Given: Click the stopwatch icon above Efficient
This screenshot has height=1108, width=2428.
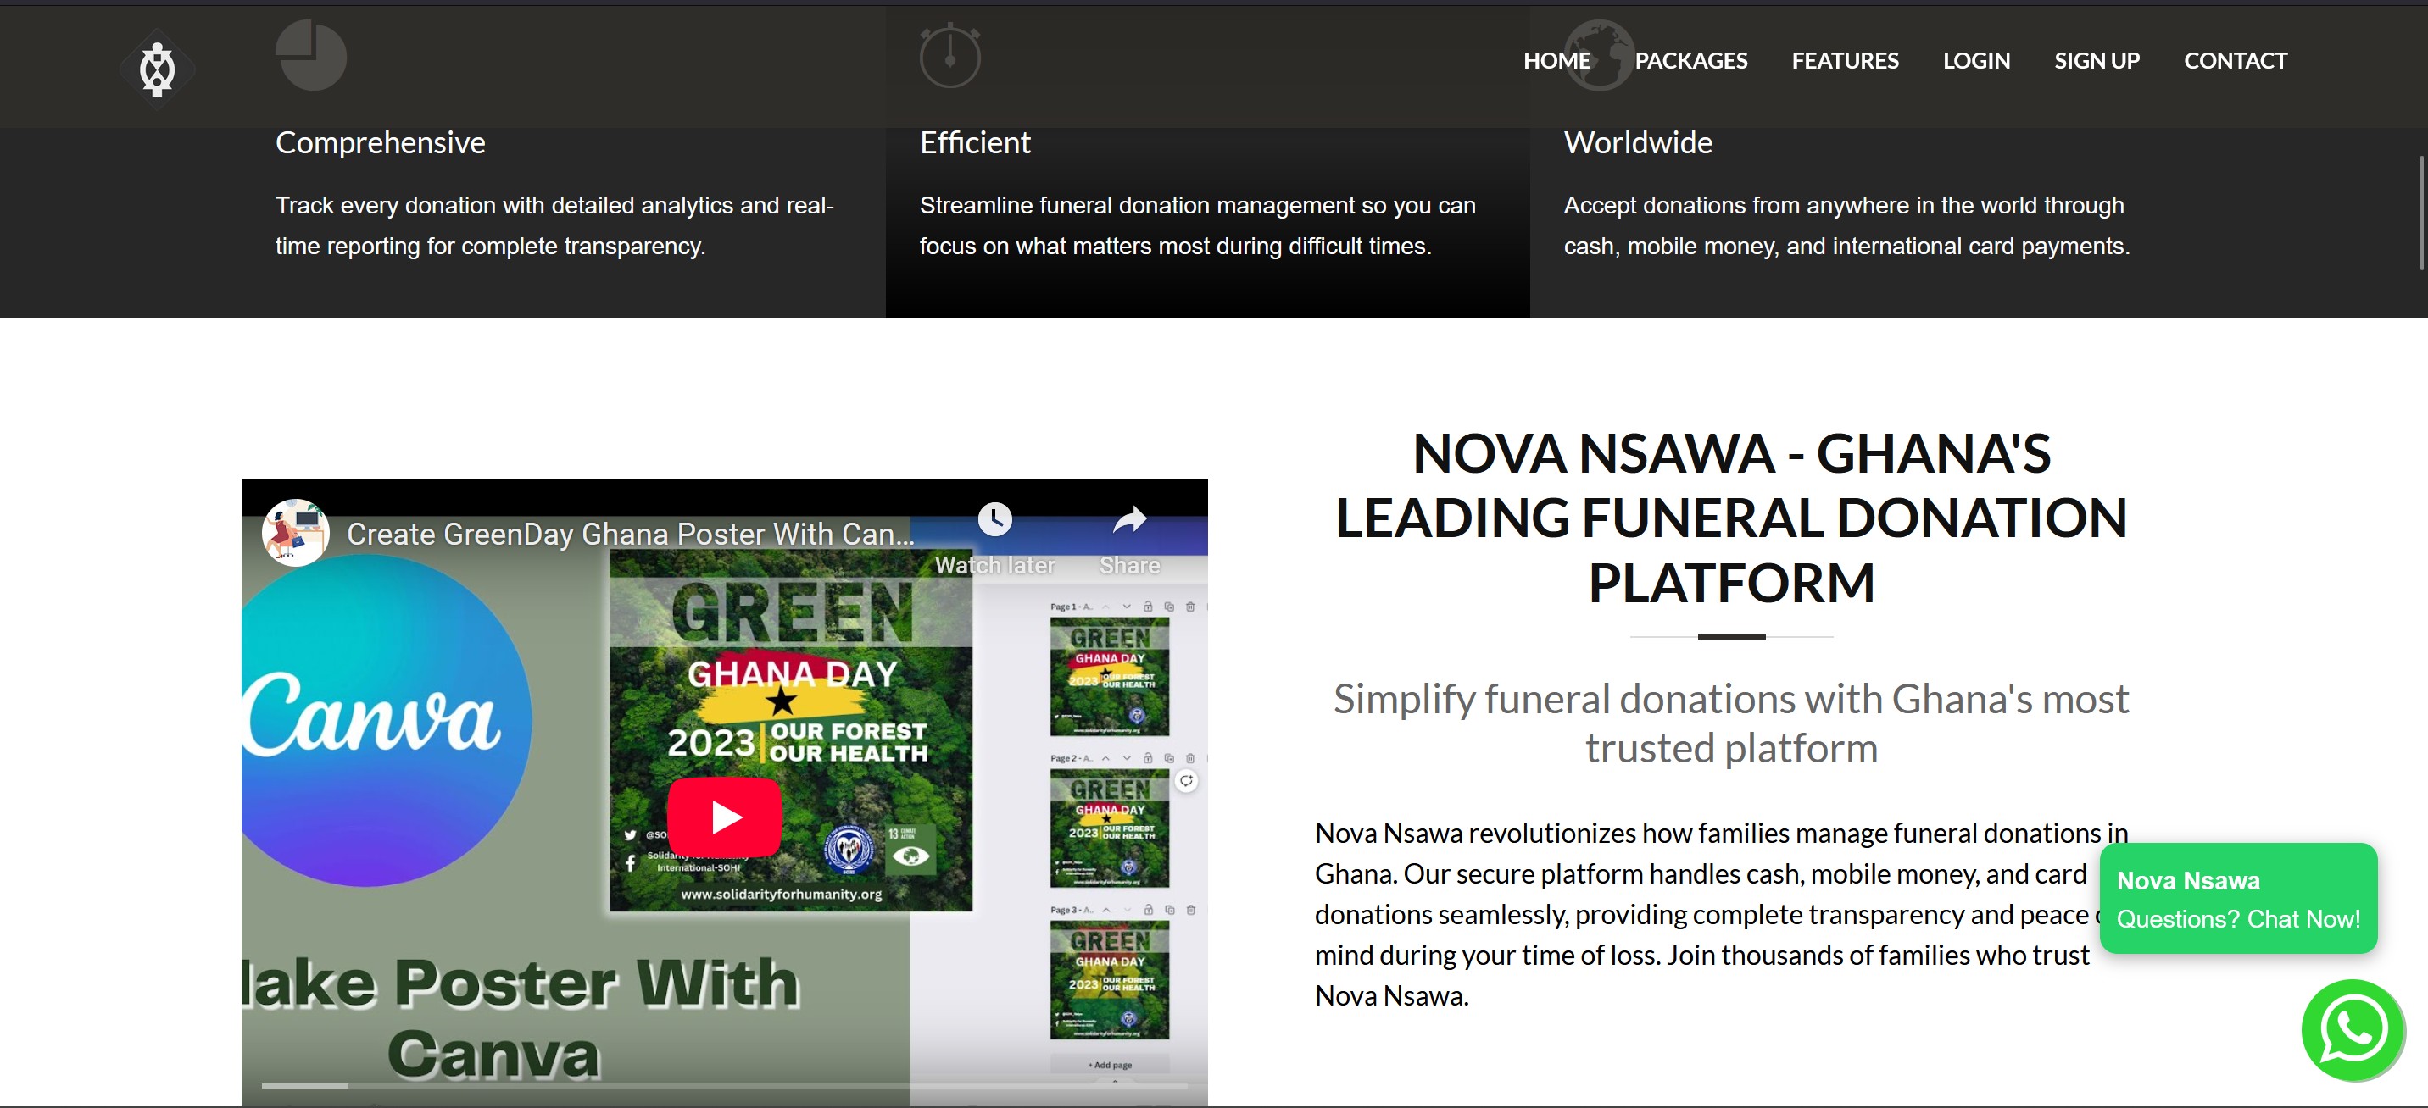Looking at the screenshot, I should point(950,56).
